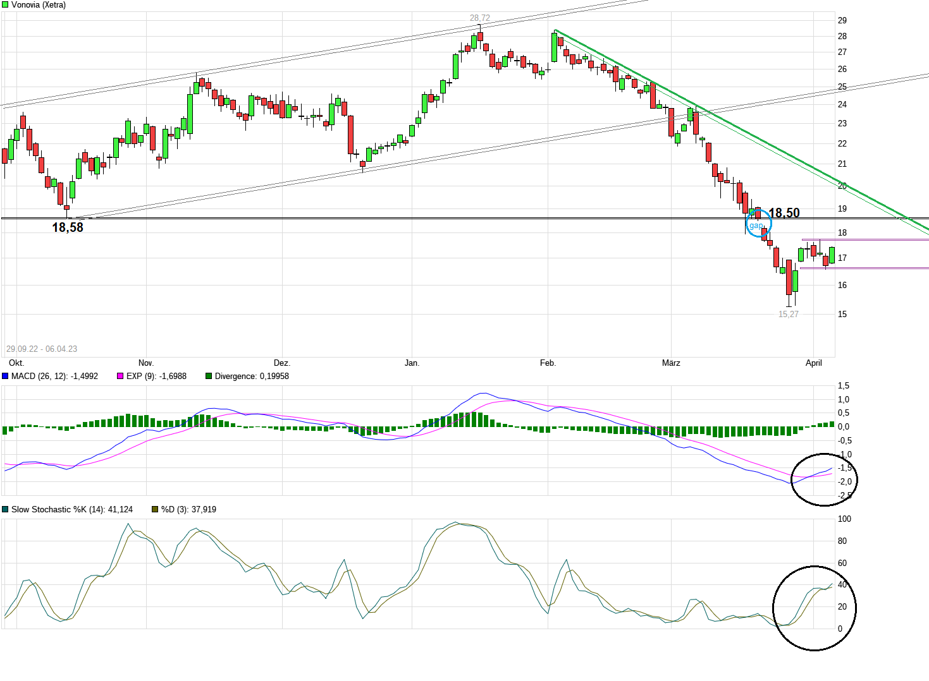Click the '100' stochastic axis value
The image size is (929, 681).
845,519
